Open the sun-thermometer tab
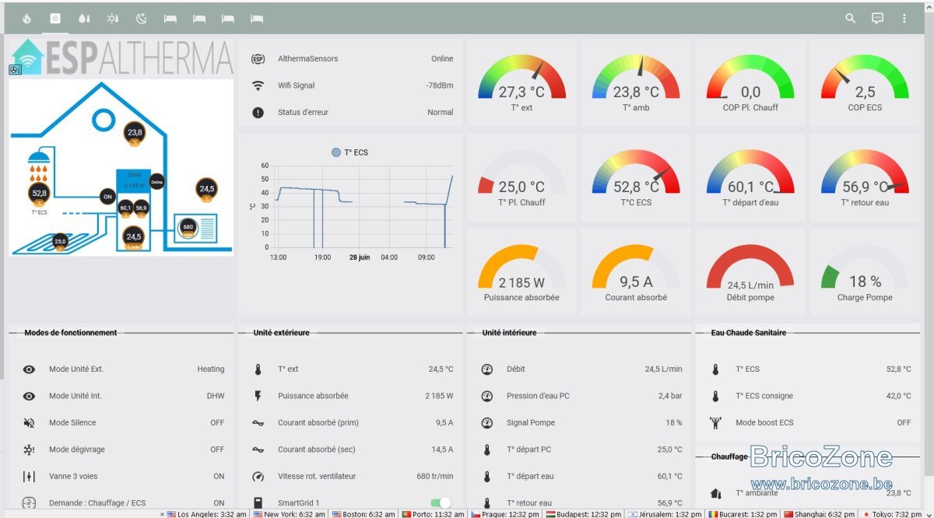The height and width of the screenshot is (518, 934). pyautogui.click(x=113, y=18)
